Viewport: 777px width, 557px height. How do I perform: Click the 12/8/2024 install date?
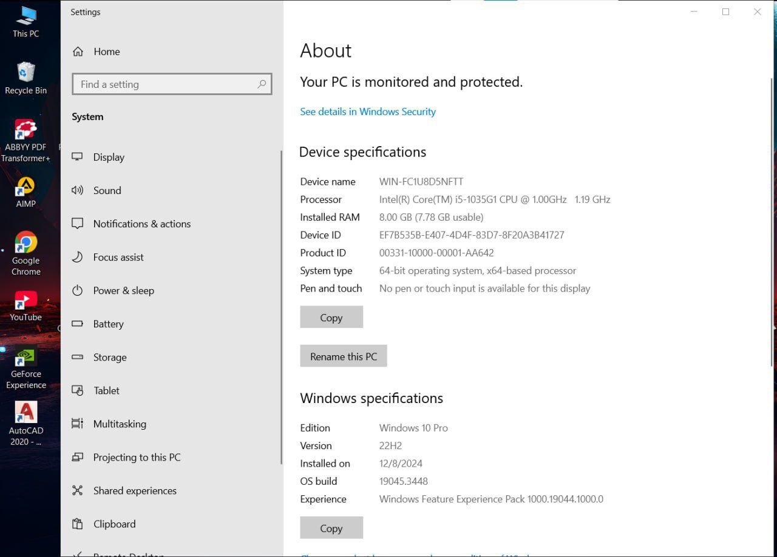tap(401, 463)
